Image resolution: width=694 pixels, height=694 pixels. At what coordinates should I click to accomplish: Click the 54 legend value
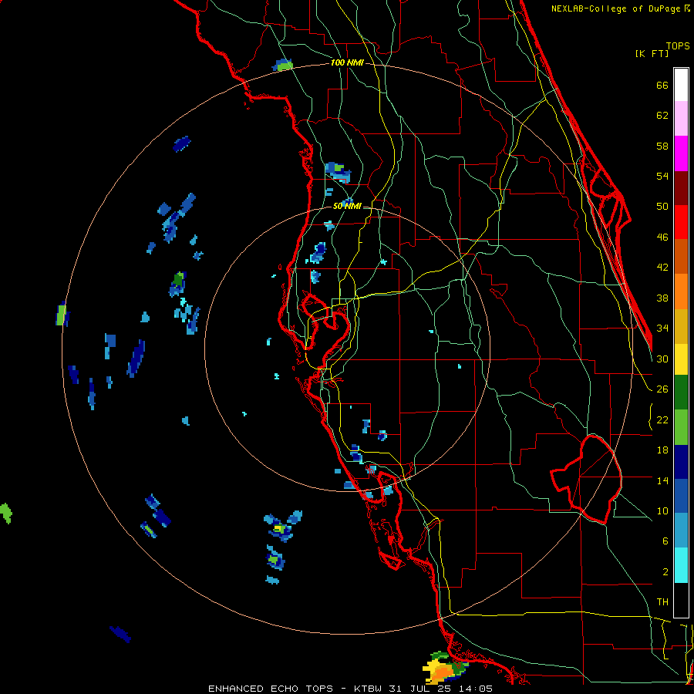(662, 176)
